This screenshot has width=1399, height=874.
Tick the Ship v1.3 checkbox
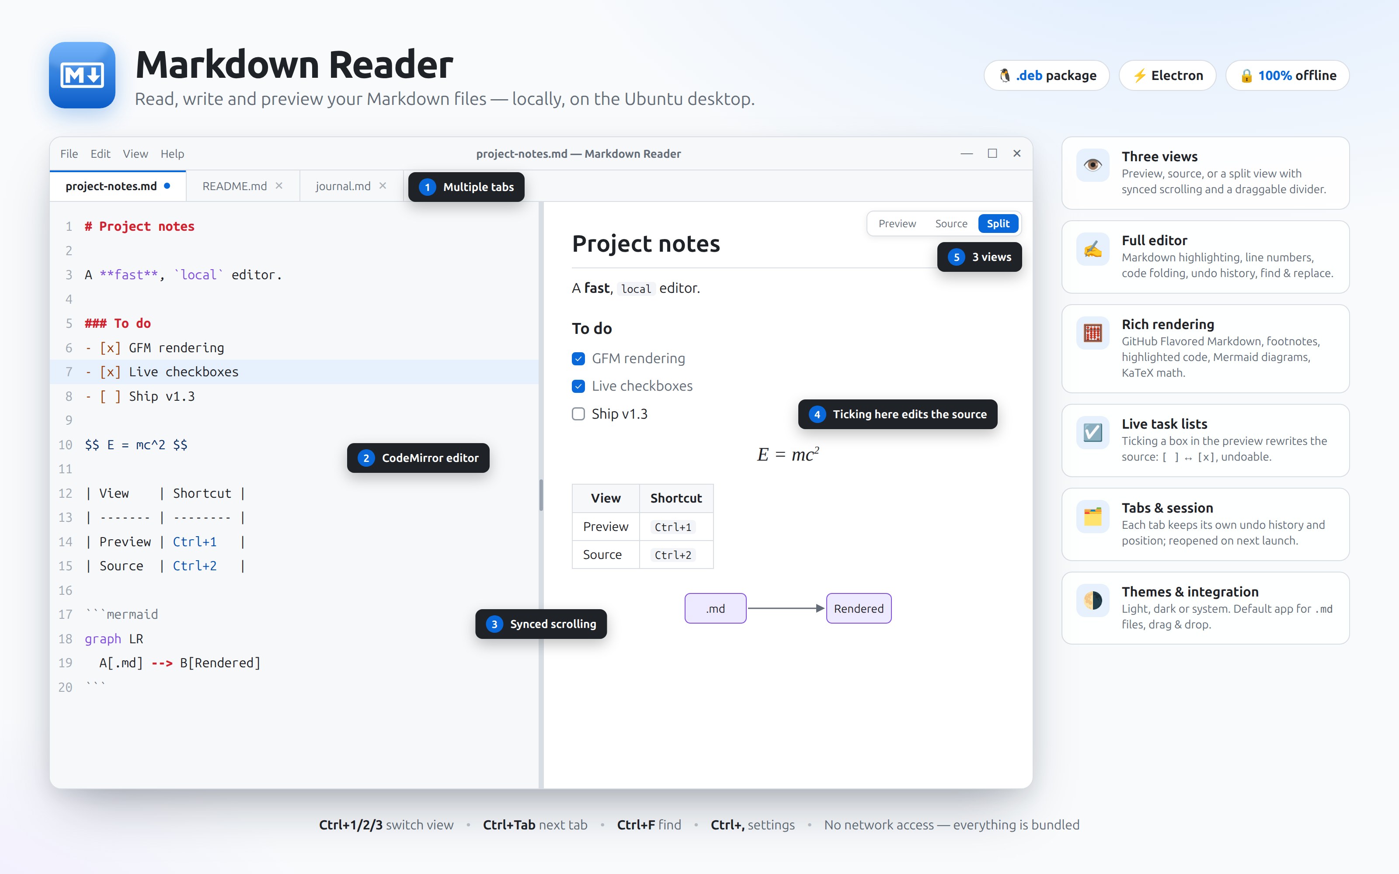click(578, 414)
